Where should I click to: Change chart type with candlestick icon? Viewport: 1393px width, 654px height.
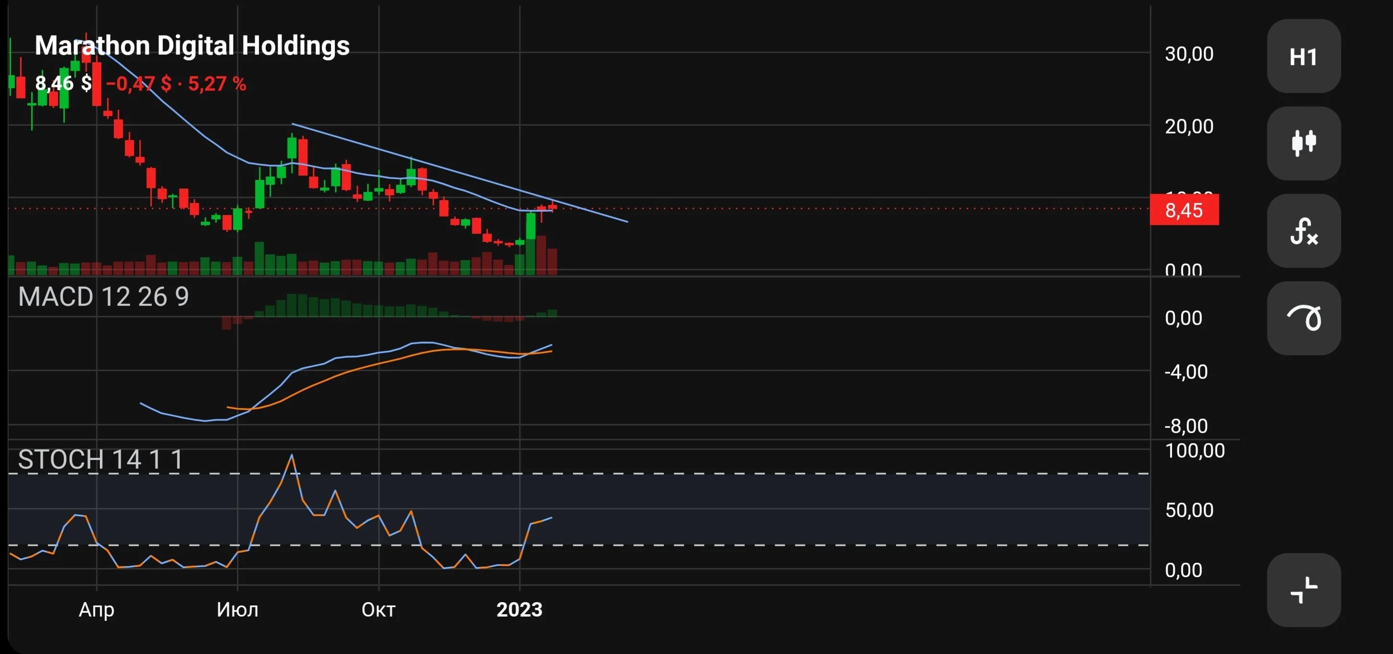click(x=1303, y=143)
